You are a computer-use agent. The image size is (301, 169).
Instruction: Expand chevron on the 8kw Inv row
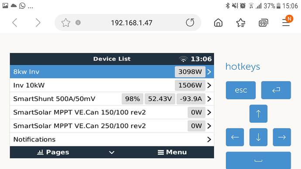[209, 72]
